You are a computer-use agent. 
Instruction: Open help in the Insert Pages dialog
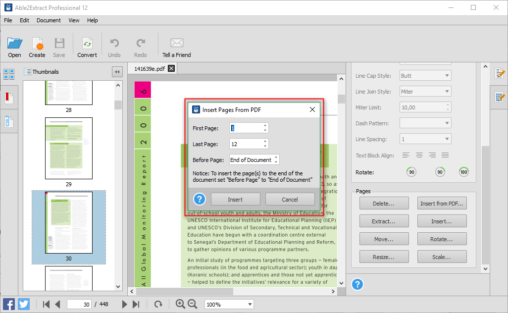[200, 199]
